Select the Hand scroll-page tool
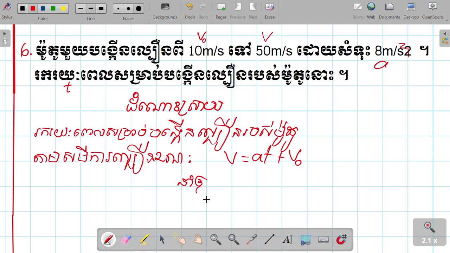 [198, 240]
